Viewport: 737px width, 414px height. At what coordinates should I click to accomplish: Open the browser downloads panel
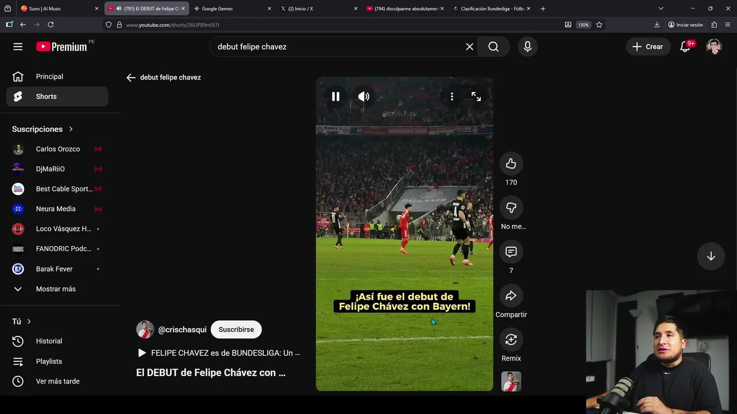pos(657,25)
